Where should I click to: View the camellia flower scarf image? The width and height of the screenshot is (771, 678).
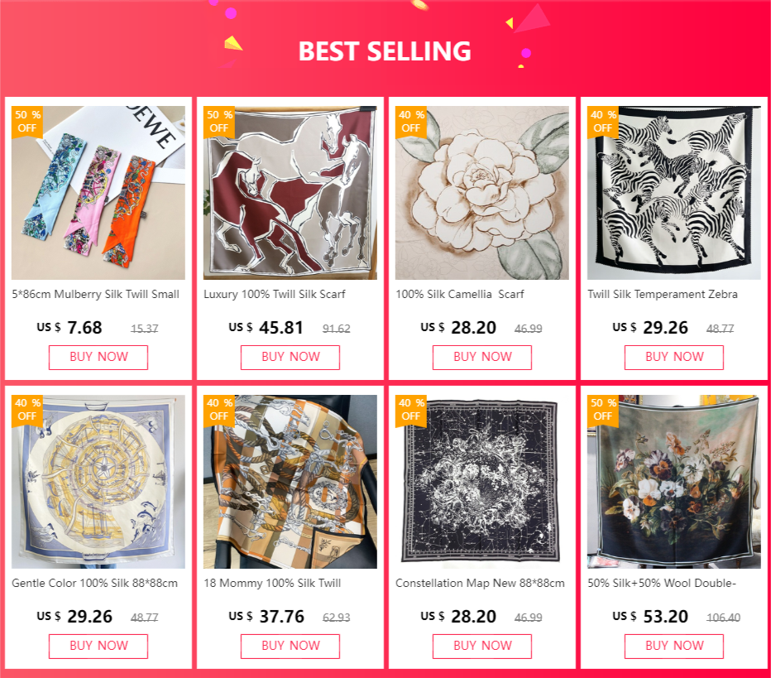point(482,193)
